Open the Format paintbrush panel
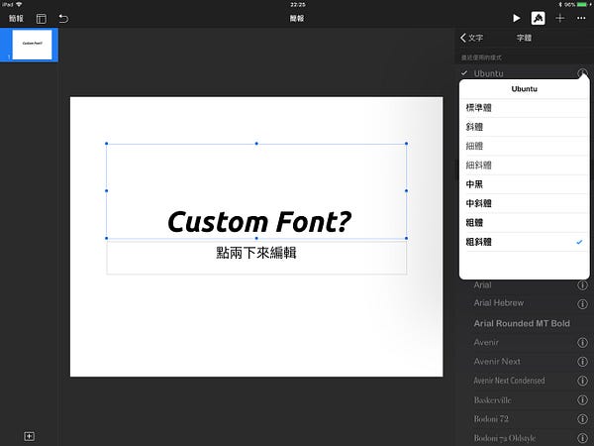The width and height of the screenshot is (594, 446). 539,18
